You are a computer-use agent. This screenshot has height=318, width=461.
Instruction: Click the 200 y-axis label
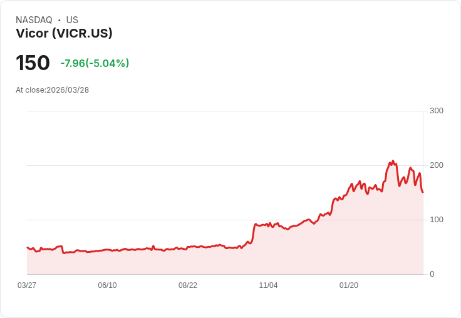437,165
